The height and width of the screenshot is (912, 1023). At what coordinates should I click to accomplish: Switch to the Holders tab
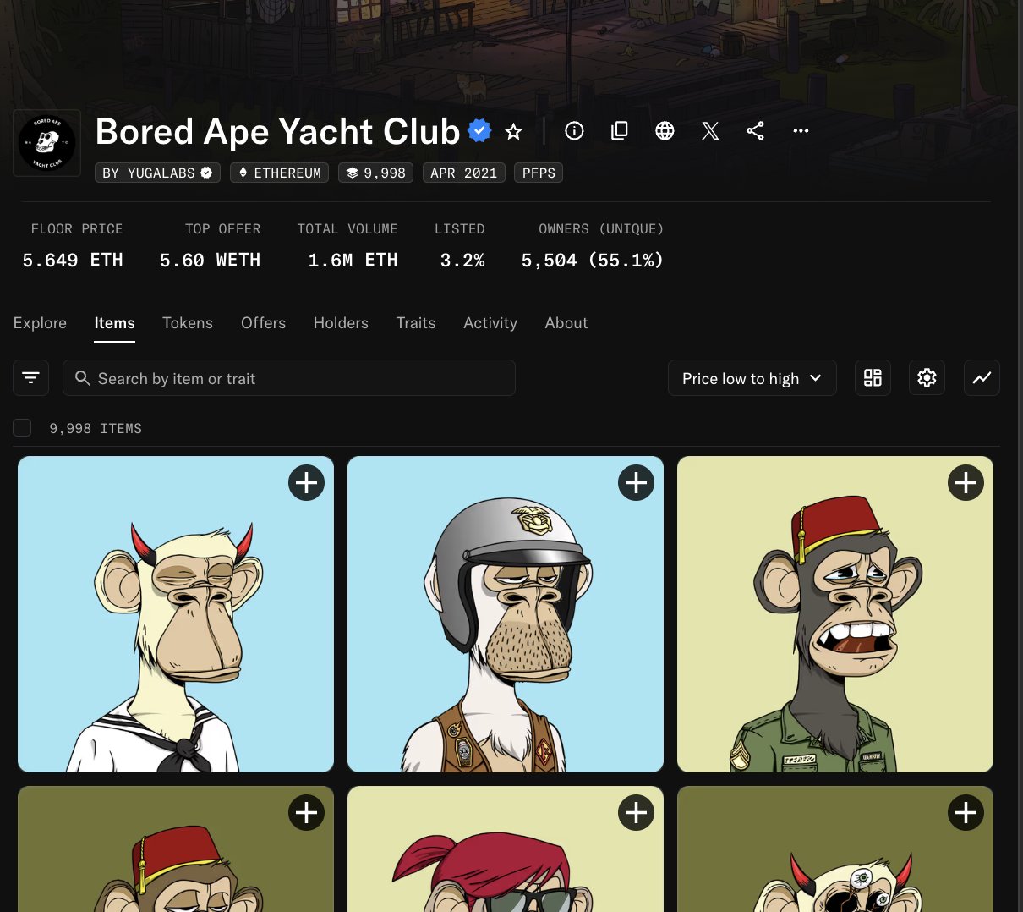tap(341, 323)
